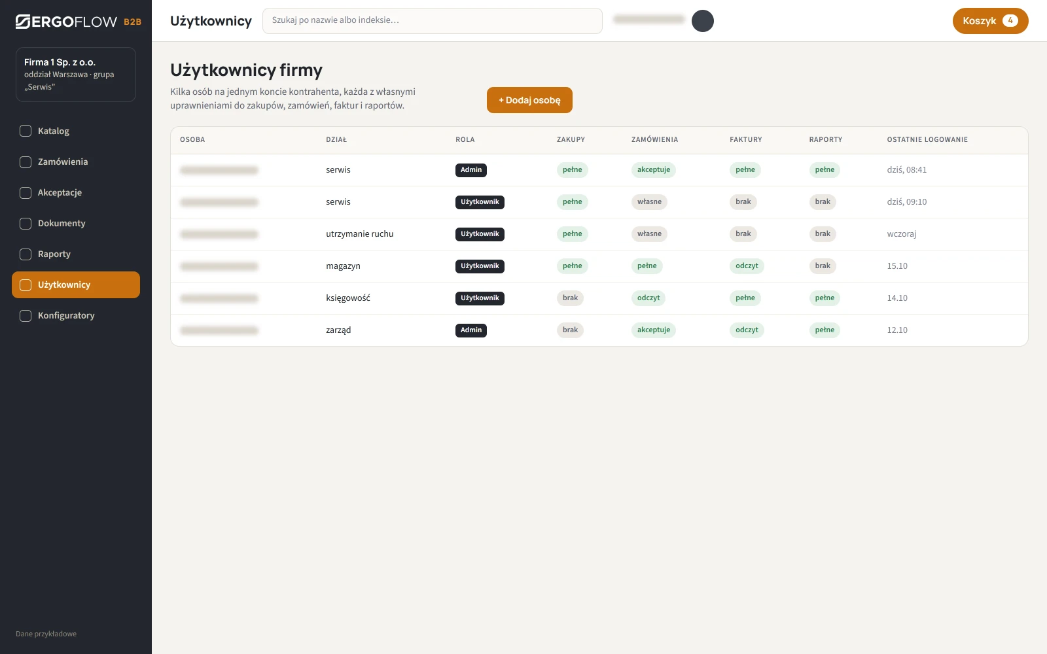Screen dimensions: 1047x654
Task: Click the '15.10' last login cell
Action: click(x=897, y=266)
